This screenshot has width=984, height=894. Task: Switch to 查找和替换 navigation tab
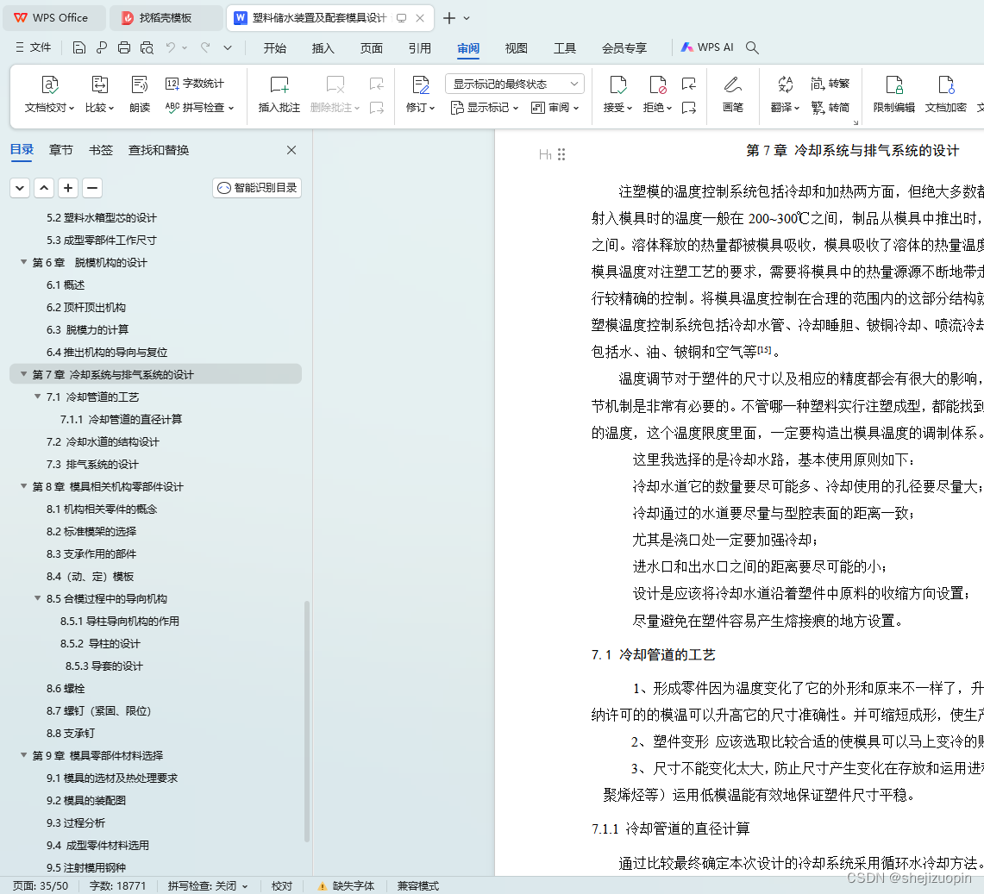159,150
